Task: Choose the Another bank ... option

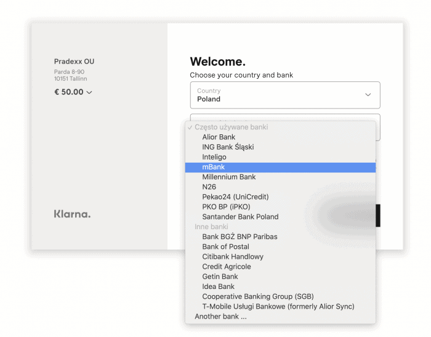Action: tap(280, 317)
